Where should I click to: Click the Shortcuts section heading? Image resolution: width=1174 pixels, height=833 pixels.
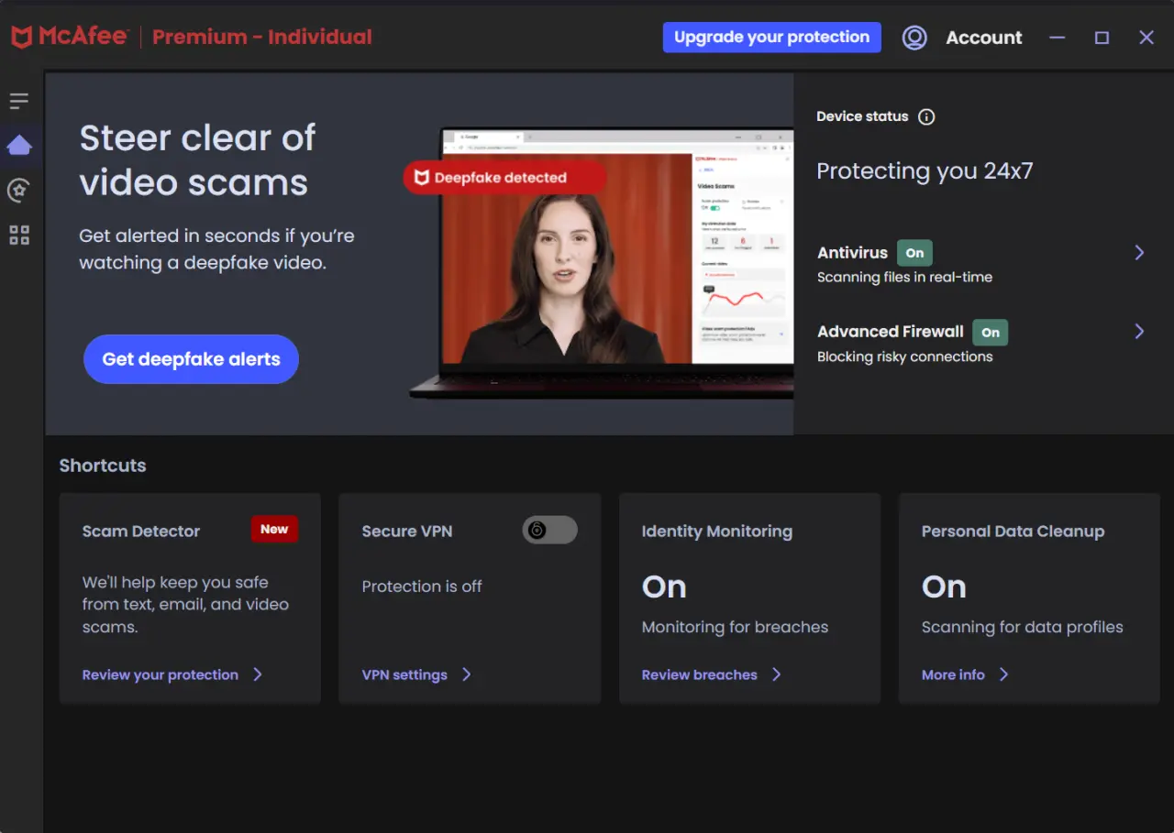coord(103,466)
